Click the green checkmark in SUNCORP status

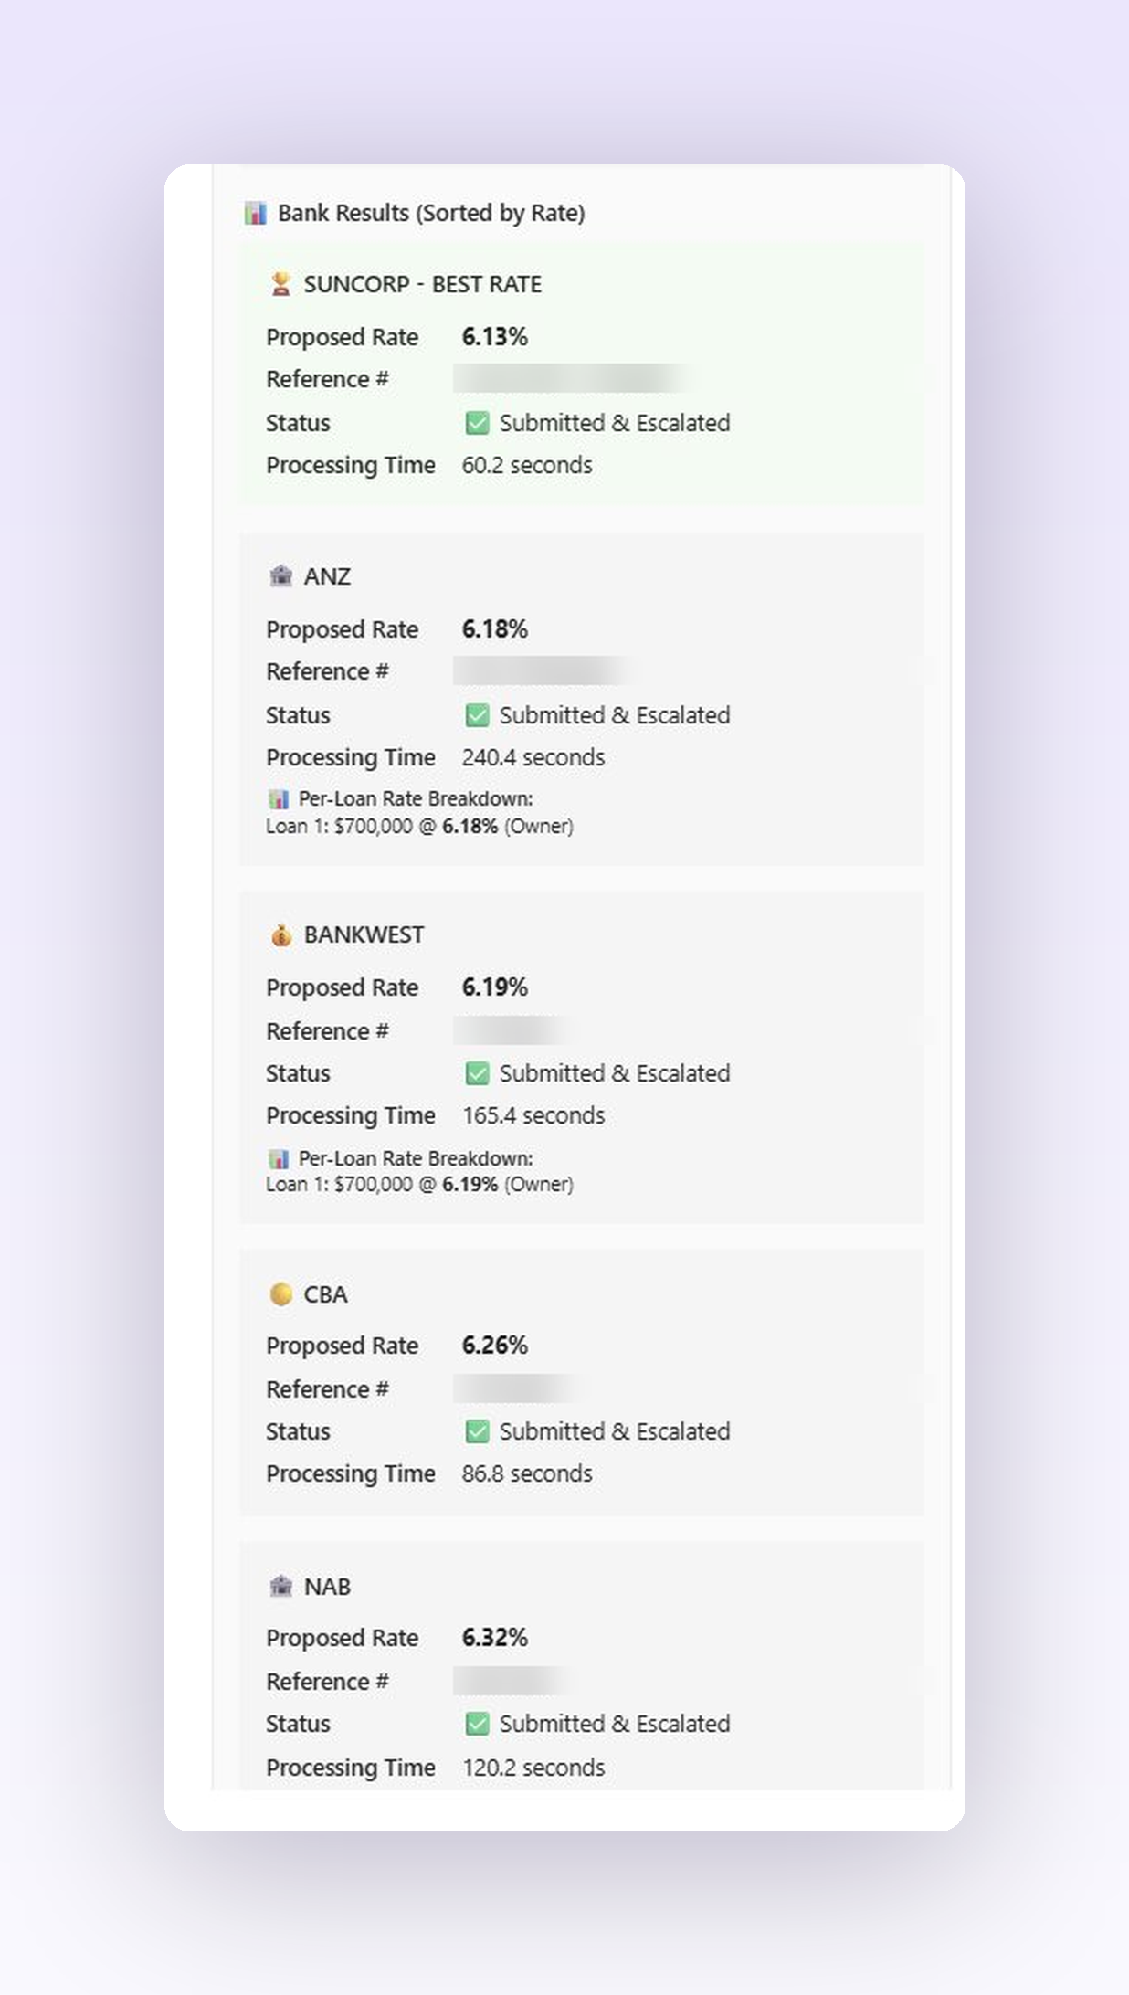477,423
